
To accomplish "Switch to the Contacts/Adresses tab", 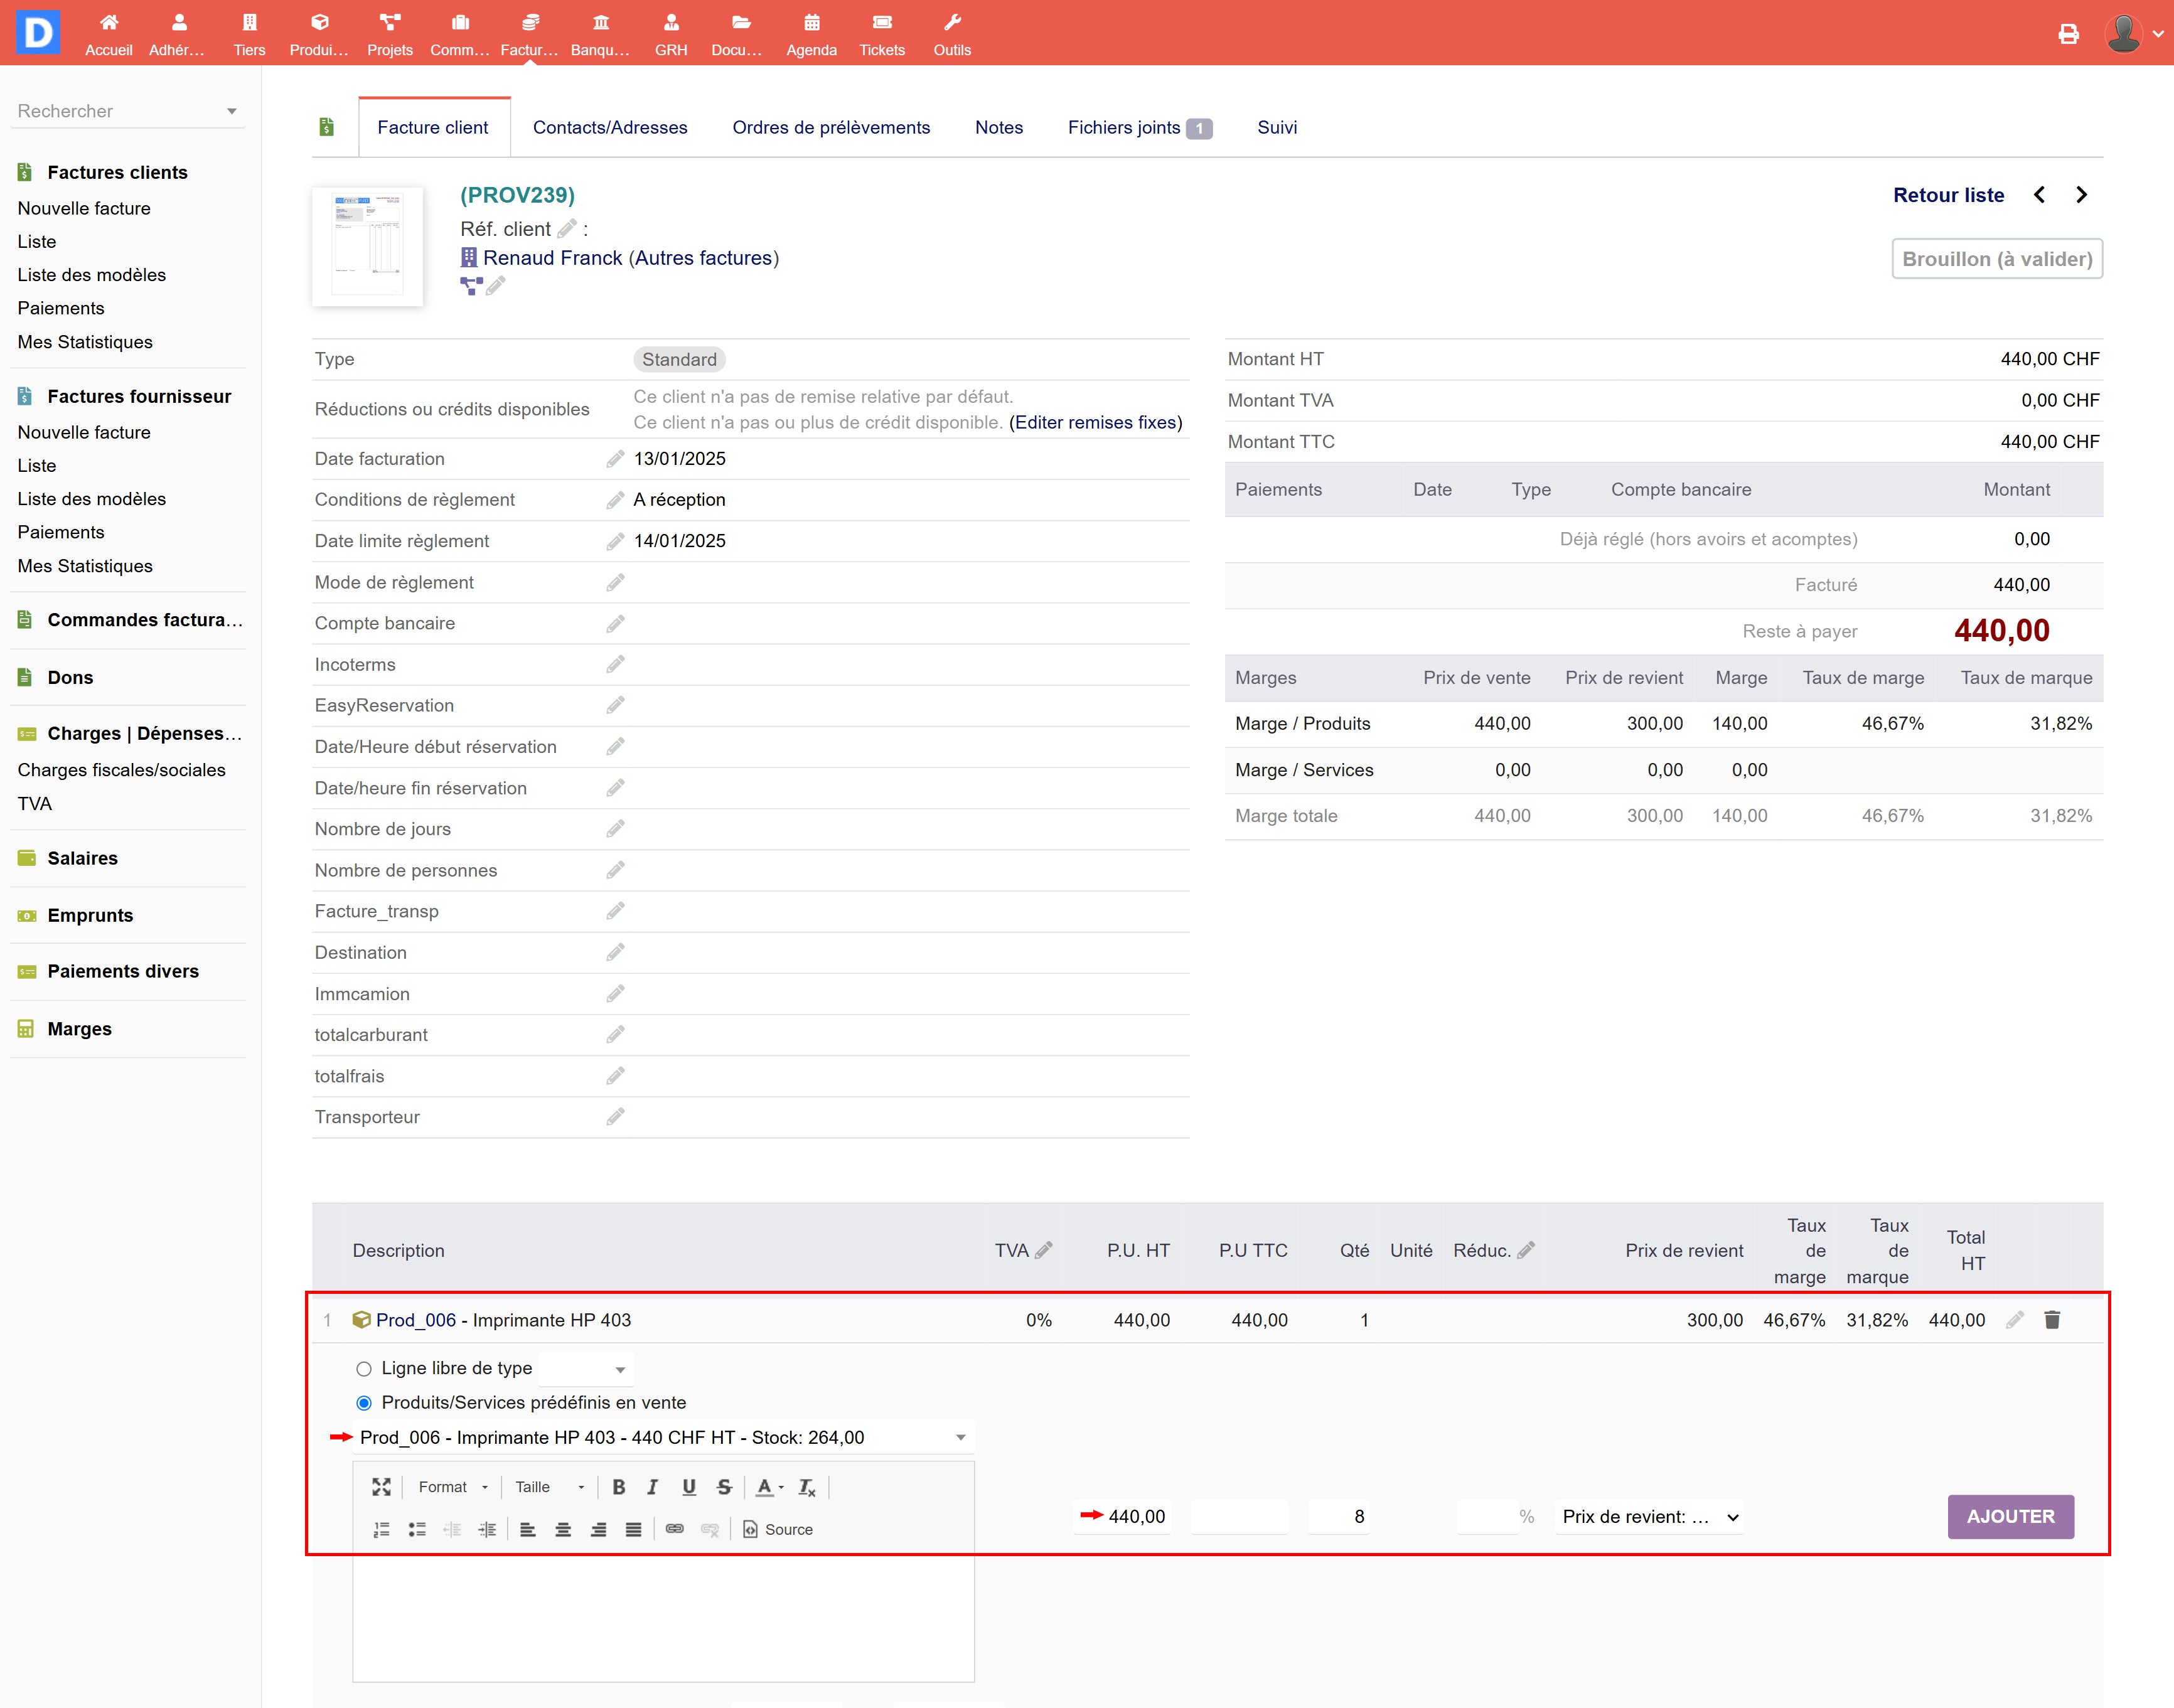I will pos(610,127).
